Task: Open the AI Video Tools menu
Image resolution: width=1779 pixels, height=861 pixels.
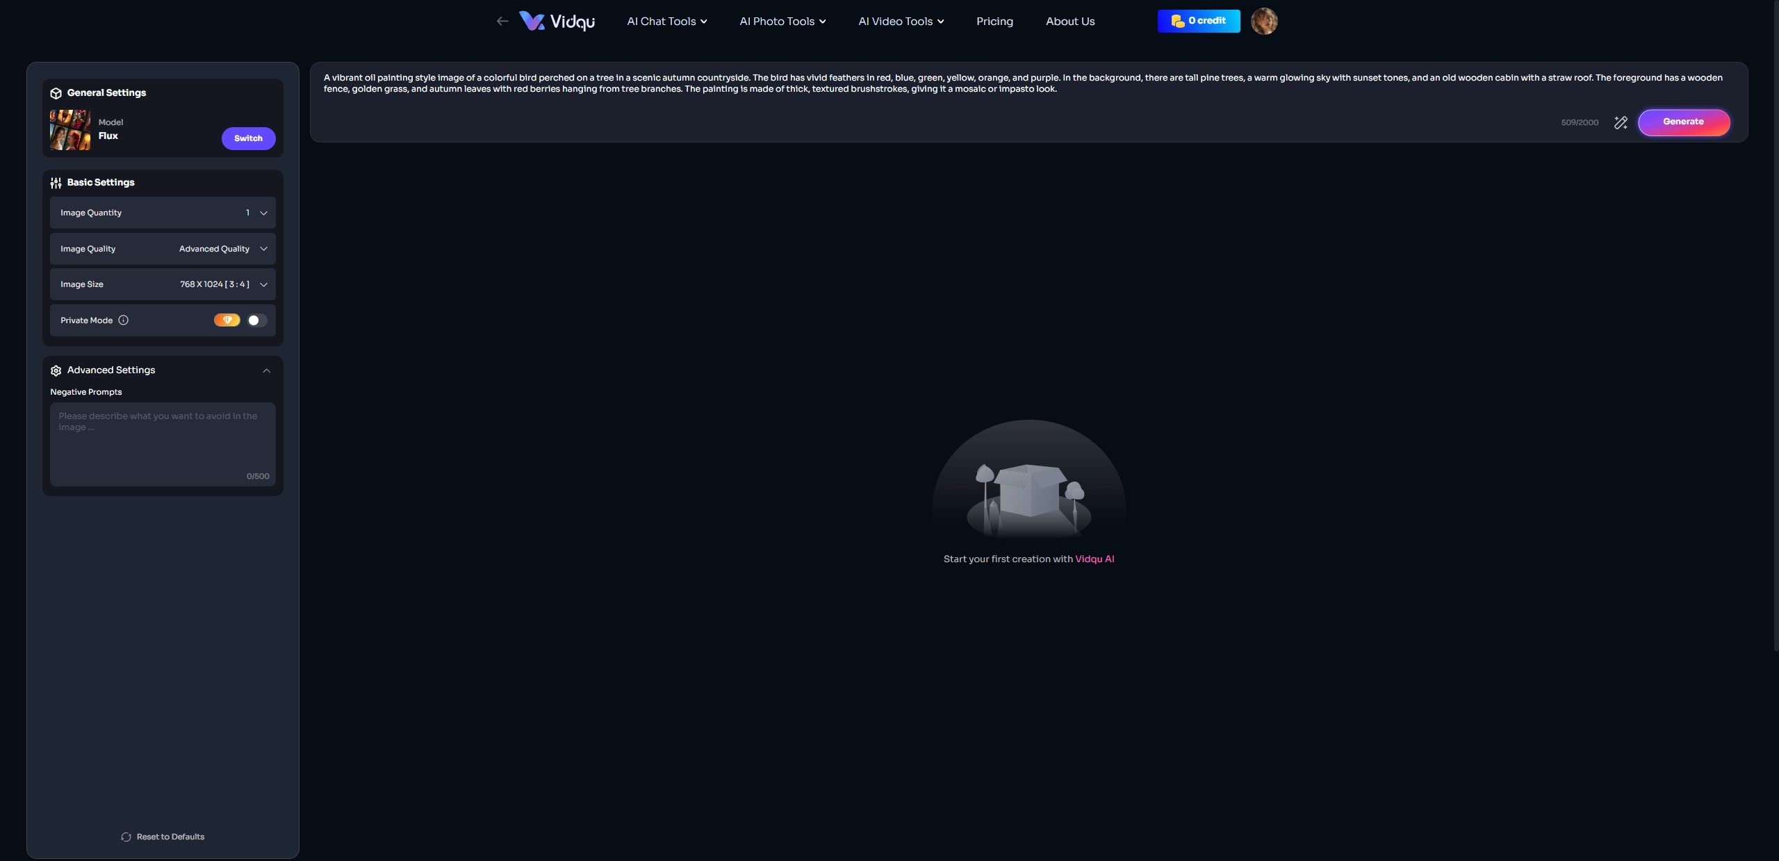Action: (x=901, y=21)
